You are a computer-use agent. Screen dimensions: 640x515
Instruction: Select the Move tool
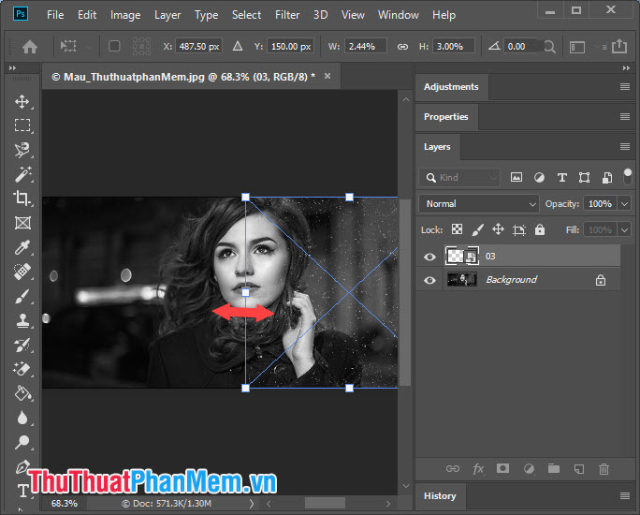click(22, 101)
